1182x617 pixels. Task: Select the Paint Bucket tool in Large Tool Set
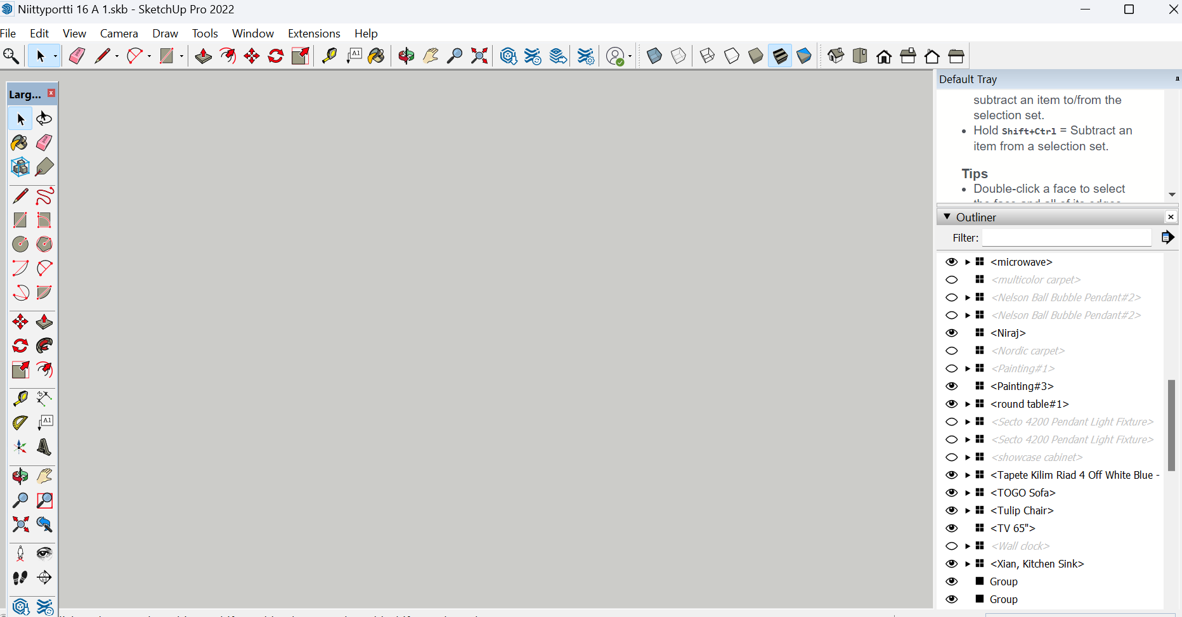pos(20,143)
